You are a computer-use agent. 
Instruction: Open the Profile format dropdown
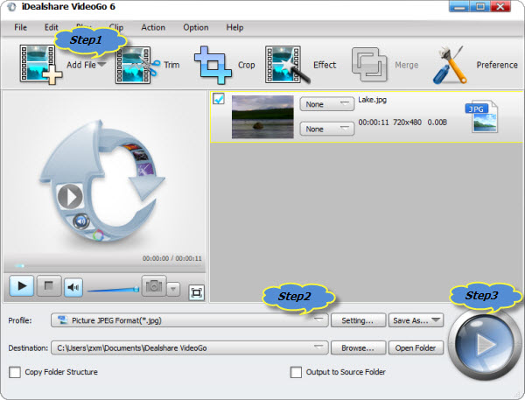pyautogui.click(x=190, y=320)
